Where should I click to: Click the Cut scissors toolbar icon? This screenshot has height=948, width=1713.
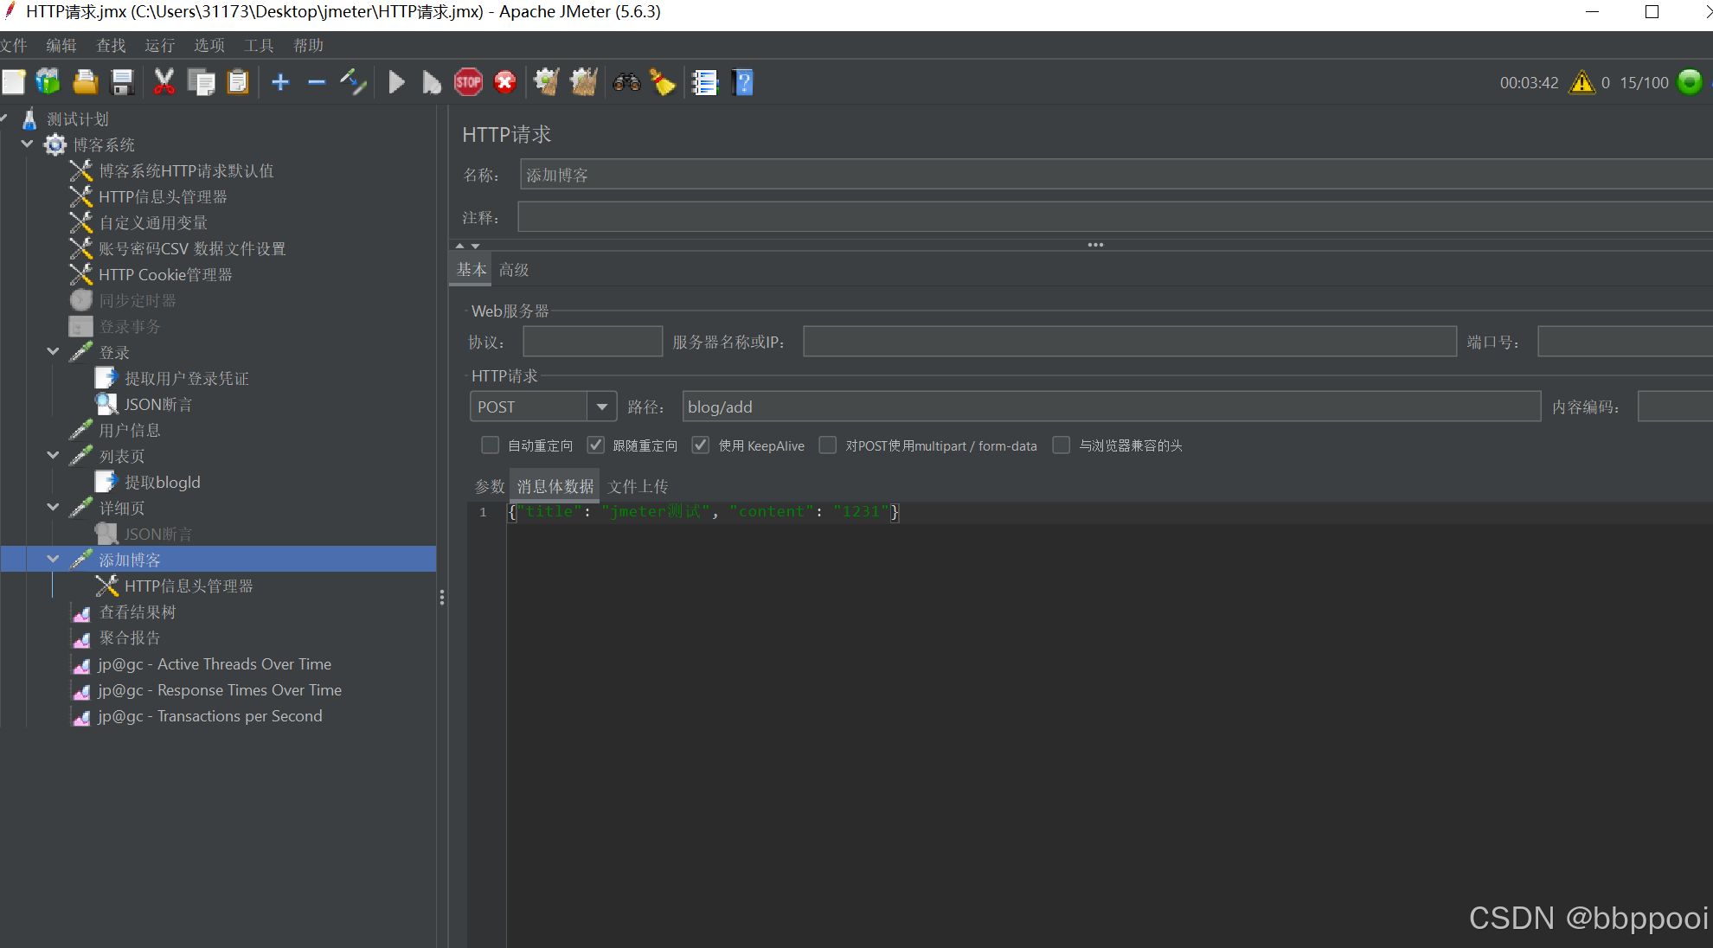click(x=164, y=83)
